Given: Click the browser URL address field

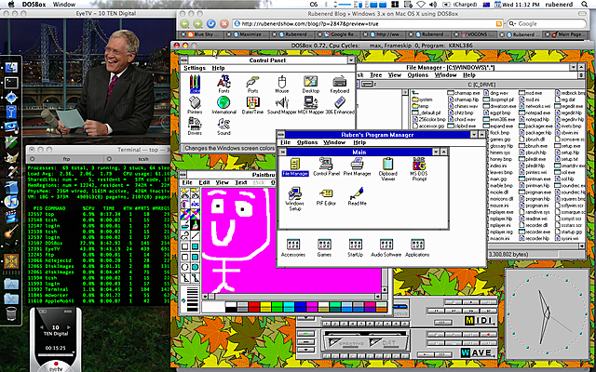Looking at the screenshot, I should point(368,23).
